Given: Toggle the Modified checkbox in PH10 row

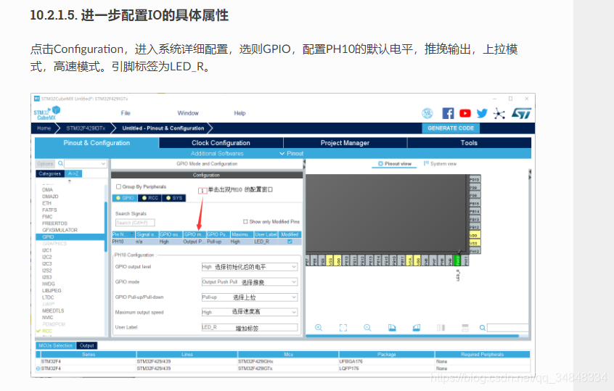Looking at the screenshot, I should pyautogui.click(x=290, y=242).
